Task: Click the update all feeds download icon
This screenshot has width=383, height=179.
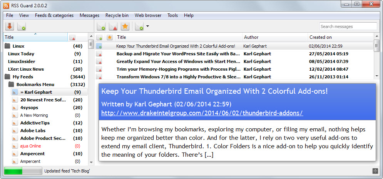Action: [10, 26]
